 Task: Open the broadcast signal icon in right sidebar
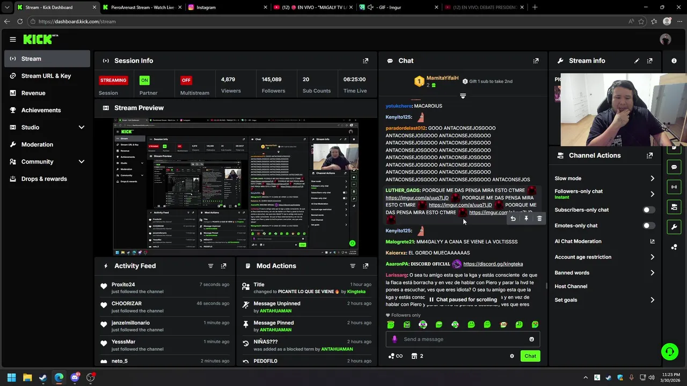(674, 187)
